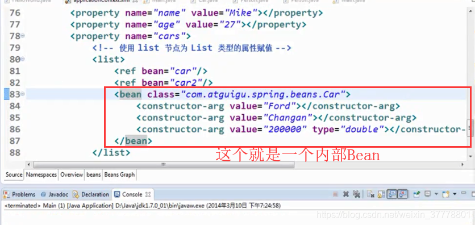
Task: Minimize the Console panel
Action: coord(464,193)
